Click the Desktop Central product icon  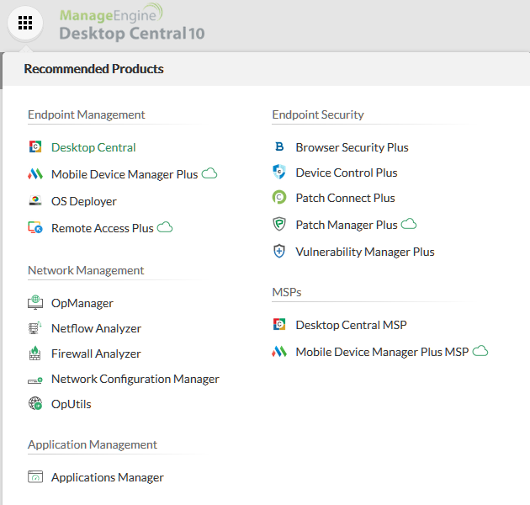(x=35, y=147)
